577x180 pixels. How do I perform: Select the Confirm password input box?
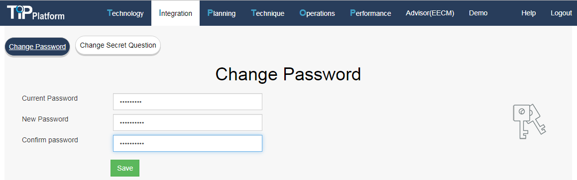(x=188, y=143)
